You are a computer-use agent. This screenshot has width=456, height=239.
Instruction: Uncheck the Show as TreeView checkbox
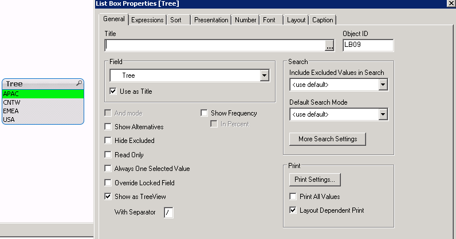[x=108, y=197]
